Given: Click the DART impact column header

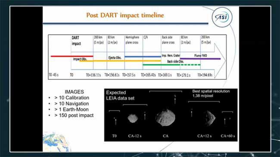Looking at the screenshot, I should click(76, 41).
